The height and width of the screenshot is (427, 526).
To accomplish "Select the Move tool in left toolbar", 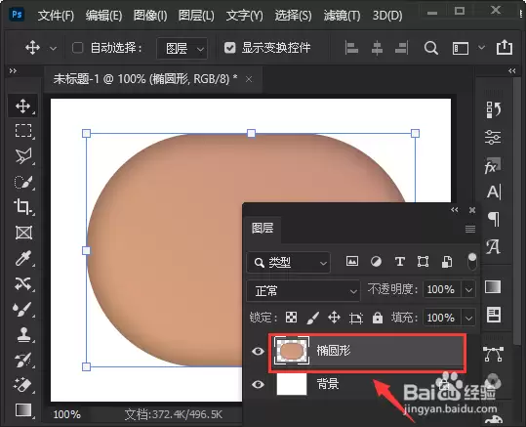I will (22, 107).
